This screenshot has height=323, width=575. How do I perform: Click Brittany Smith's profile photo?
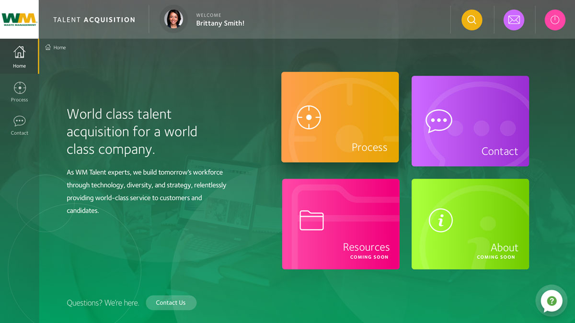click(x=174, y=19)
